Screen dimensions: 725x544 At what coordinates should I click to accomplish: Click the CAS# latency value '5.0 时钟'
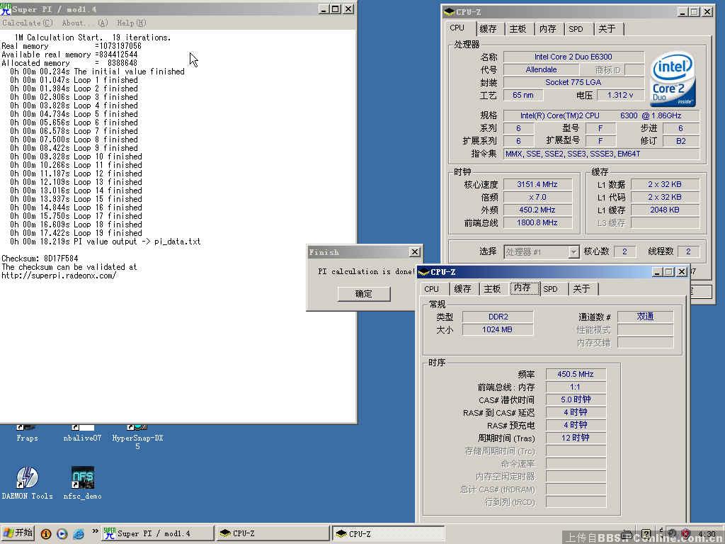coord(576,399)
